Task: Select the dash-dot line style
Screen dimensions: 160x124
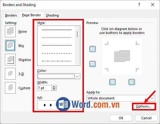Action: point(57,61)
